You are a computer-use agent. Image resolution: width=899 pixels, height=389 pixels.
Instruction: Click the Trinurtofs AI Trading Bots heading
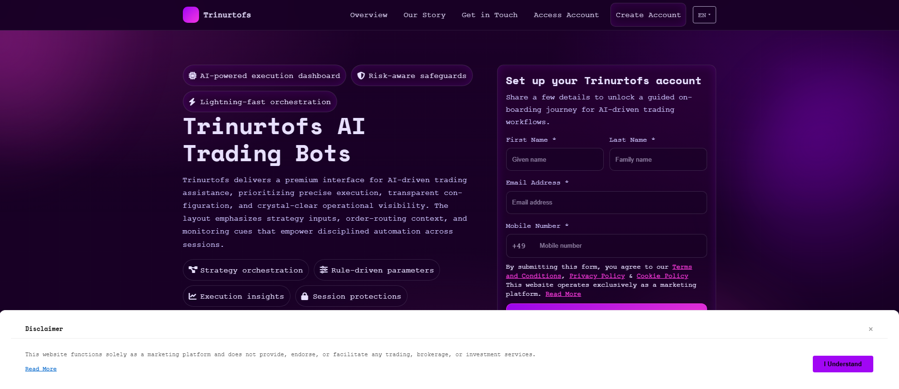point(274,140)
